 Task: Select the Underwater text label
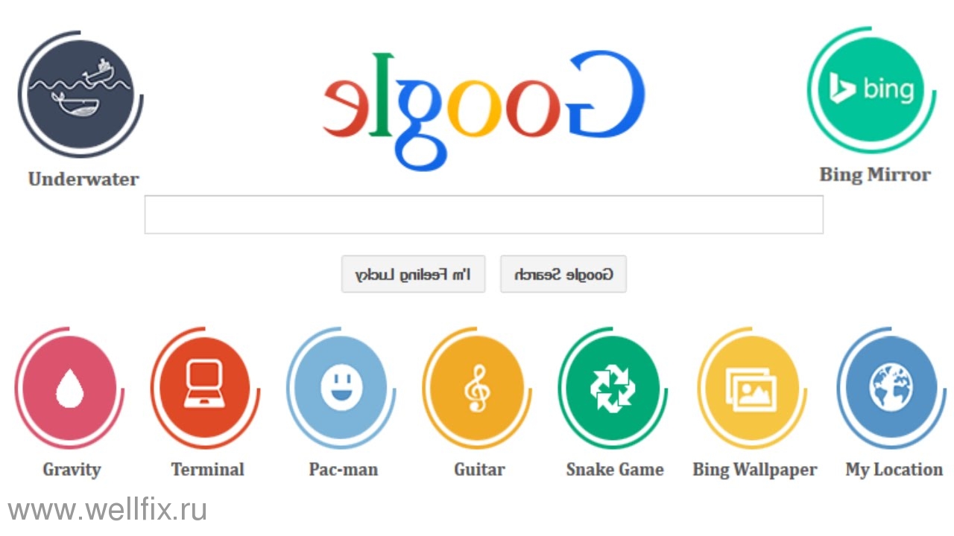(x=83, y=179)
